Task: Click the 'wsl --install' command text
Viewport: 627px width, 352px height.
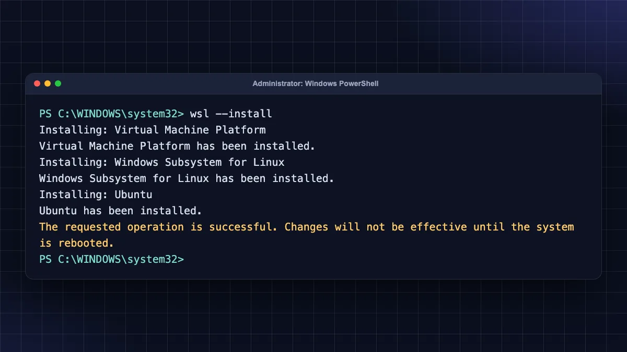Action: [x=231, y=114]
